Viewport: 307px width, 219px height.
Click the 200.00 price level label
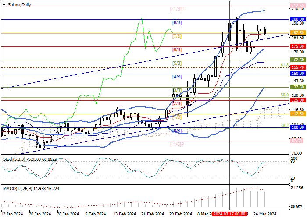[298, 19]
